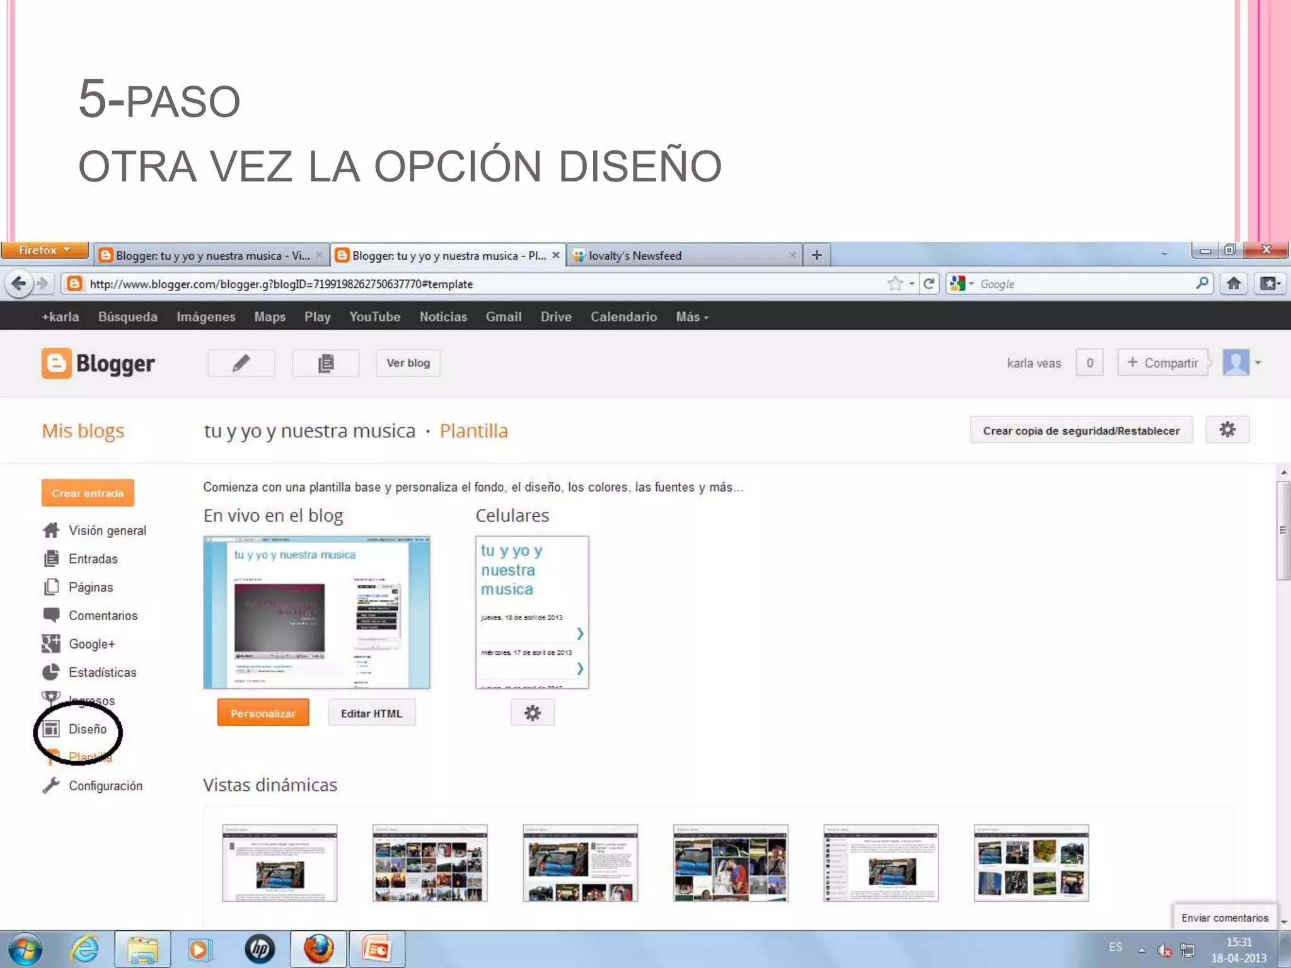This screenshot has height=968, width=1291.
Task: Switch to Firefox on the taskbar
Action: (x=318, y=949)
